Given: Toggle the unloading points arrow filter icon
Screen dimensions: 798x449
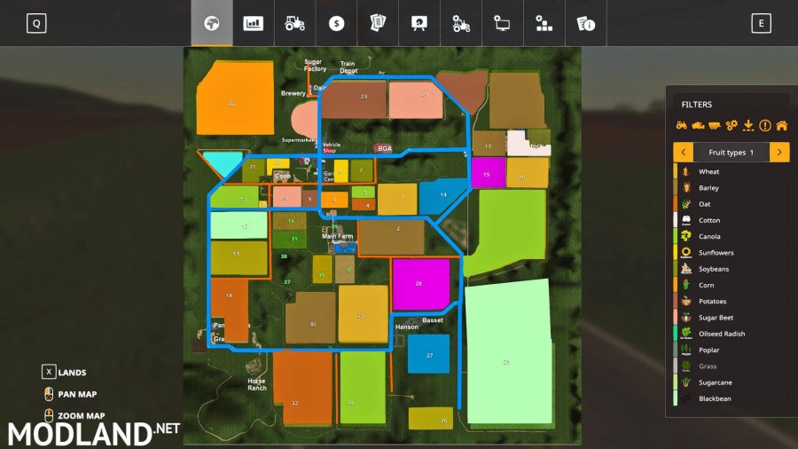Looking at the screenshot, I should click(x=748, y=125).
